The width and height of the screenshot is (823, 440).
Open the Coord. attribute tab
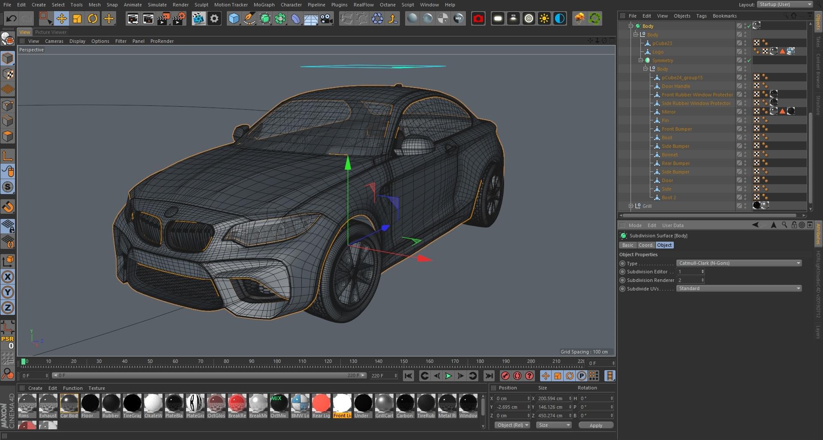click(646, 245)
